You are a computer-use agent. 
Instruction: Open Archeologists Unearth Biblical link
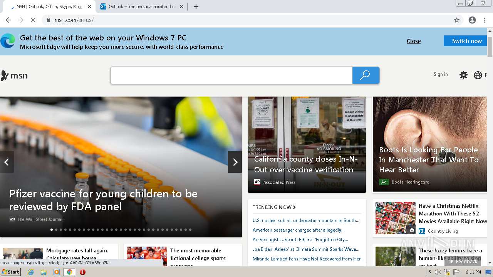(x=300, y=240)
